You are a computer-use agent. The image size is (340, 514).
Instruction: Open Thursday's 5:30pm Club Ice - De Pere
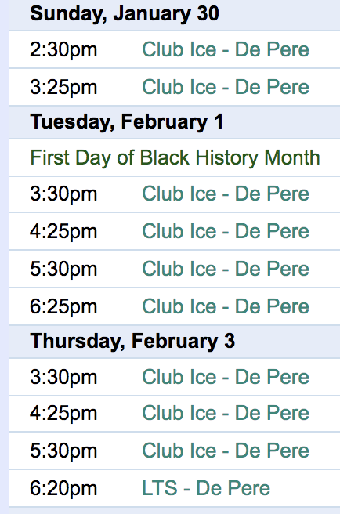(226, 451)
